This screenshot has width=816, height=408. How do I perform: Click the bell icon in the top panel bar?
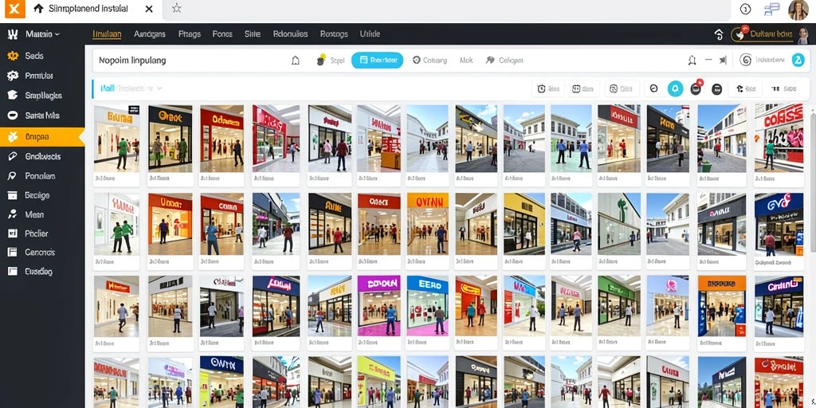pyautogui.click(x=692, y=61)
